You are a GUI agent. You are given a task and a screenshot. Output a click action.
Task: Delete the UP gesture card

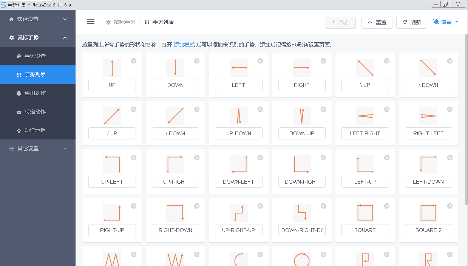coord(134,61)
